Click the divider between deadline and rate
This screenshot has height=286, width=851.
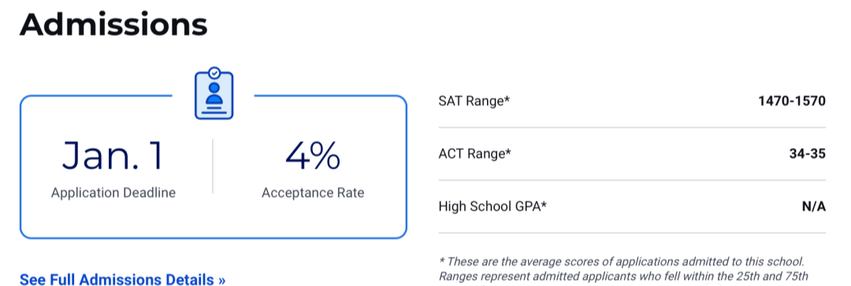tap(213, 166)
